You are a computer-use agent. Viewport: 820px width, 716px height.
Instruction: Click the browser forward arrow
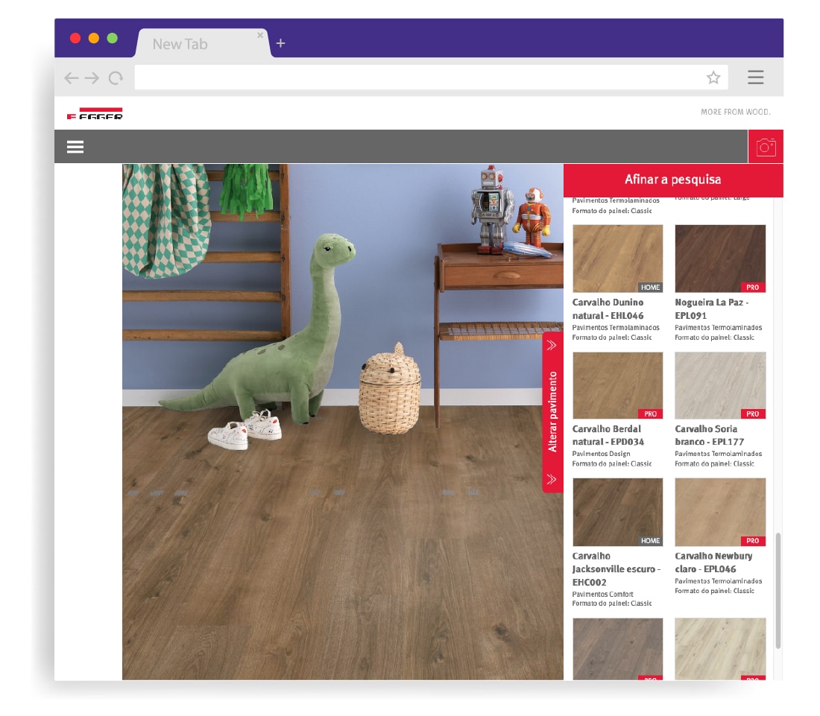[x=92, y=77]
